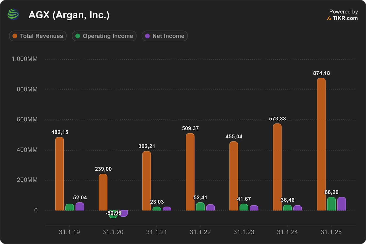Select the 482,15 revenue bar for 31.1.19
Image resolution: width=366 pixels, height=244 pixels.
click(x=60, y=174)
